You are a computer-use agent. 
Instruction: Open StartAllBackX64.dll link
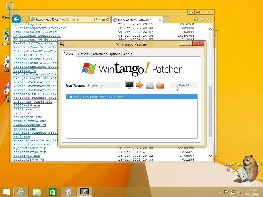(33, 59)
